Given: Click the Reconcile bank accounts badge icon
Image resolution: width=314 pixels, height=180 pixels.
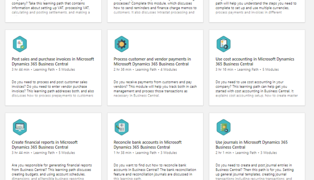Looking at the screenshot, I should coord(121,127).
